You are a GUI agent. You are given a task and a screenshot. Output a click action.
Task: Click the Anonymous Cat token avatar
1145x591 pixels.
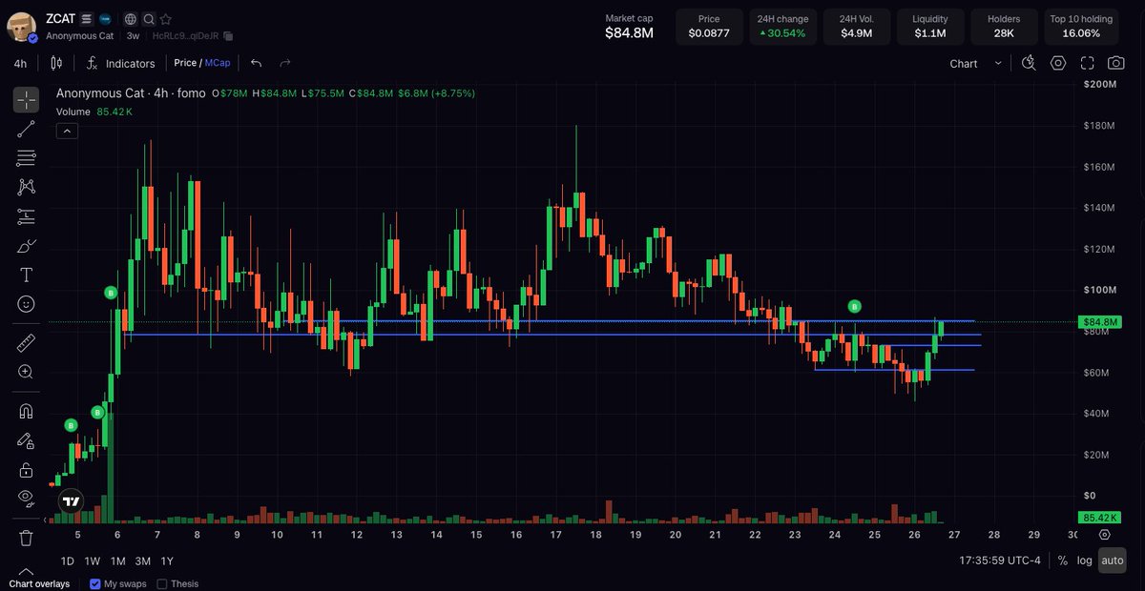[22, 27]
